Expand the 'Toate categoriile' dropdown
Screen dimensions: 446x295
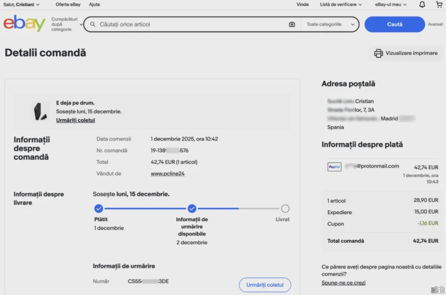(x=330, y=24)
